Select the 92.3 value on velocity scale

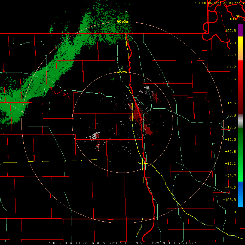[232, 43]
